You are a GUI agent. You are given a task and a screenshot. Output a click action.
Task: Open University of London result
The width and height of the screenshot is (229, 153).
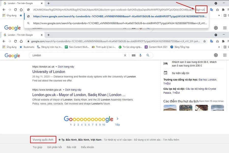(x=49, y=72)
